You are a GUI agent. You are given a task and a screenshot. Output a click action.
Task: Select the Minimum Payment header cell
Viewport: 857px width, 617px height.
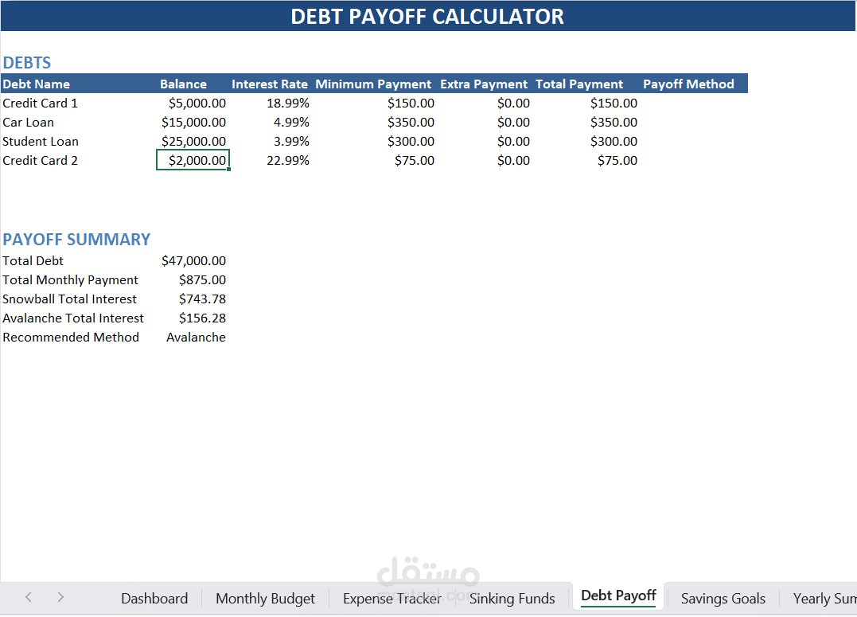pos(373,84)
